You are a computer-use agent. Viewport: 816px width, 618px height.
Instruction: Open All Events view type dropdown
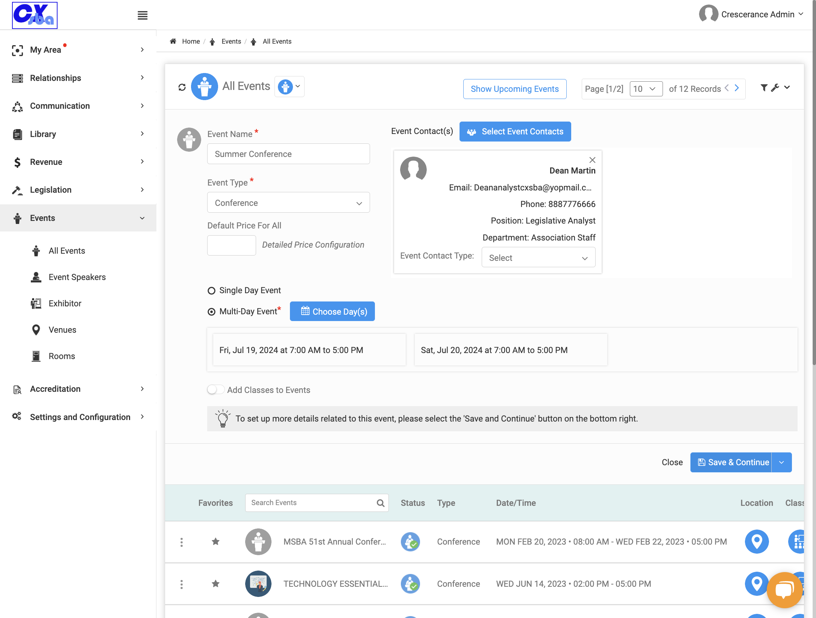click(x=289, y=87)
